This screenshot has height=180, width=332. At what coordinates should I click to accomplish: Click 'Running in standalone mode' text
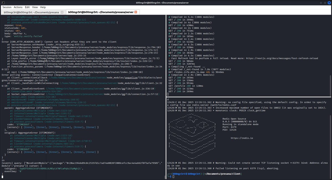pos(240,124)
